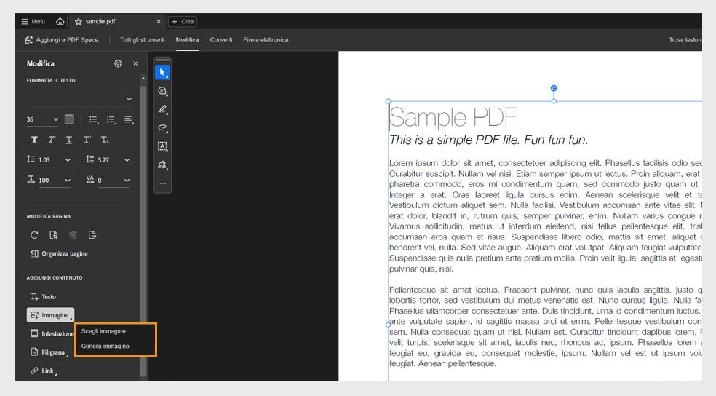Choose Genera immagine menu entry
The height and width of the screenshot is (396, 716).
pos(105,346)
